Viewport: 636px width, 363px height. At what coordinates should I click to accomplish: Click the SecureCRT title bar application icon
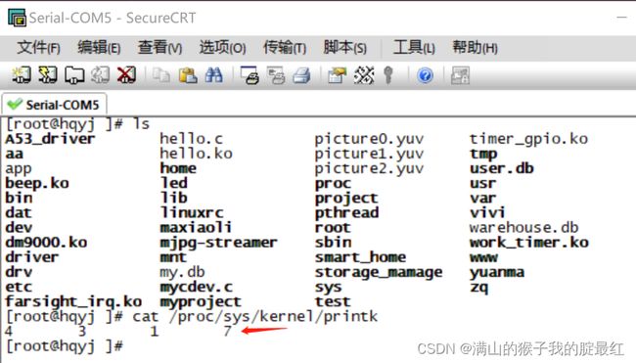click(17, 18)
